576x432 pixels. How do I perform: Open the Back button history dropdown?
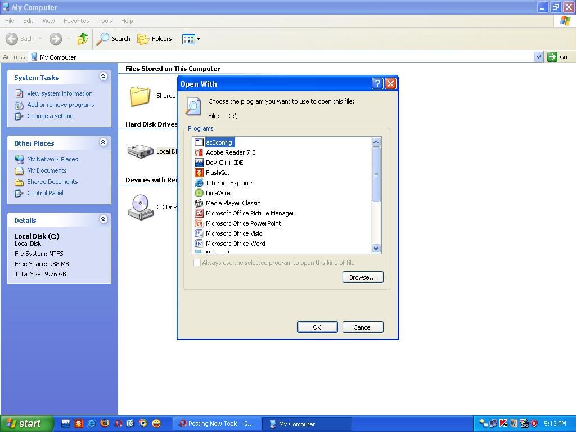coord(40,39)
